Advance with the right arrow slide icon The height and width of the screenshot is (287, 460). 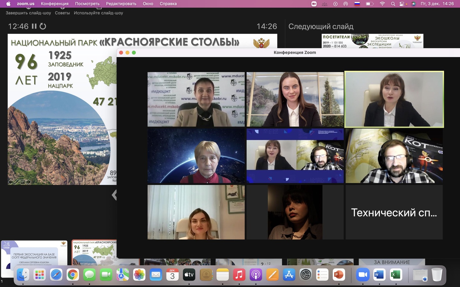pyautogui.click(x=29, y=182)
